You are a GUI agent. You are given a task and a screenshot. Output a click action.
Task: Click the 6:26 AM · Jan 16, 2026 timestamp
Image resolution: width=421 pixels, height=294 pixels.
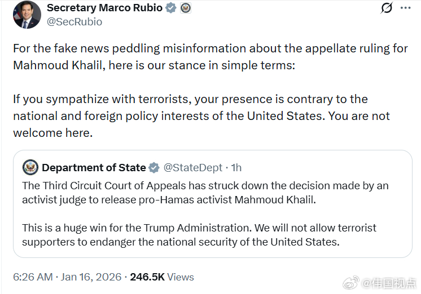click(67, 277)
